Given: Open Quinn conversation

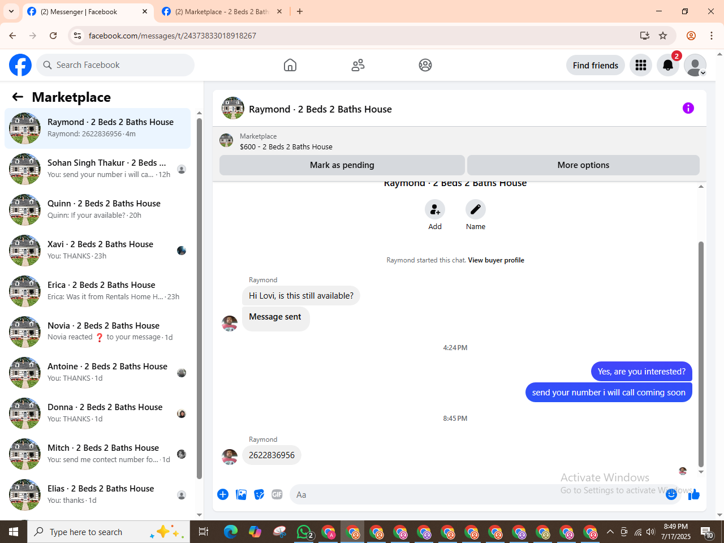Looking at the screenshot, I should point(98,210).
